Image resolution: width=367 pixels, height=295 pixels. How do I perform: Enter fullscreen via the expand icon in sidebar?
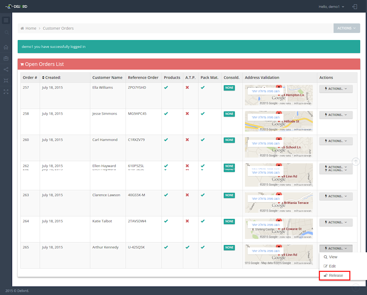coord(6,92)
